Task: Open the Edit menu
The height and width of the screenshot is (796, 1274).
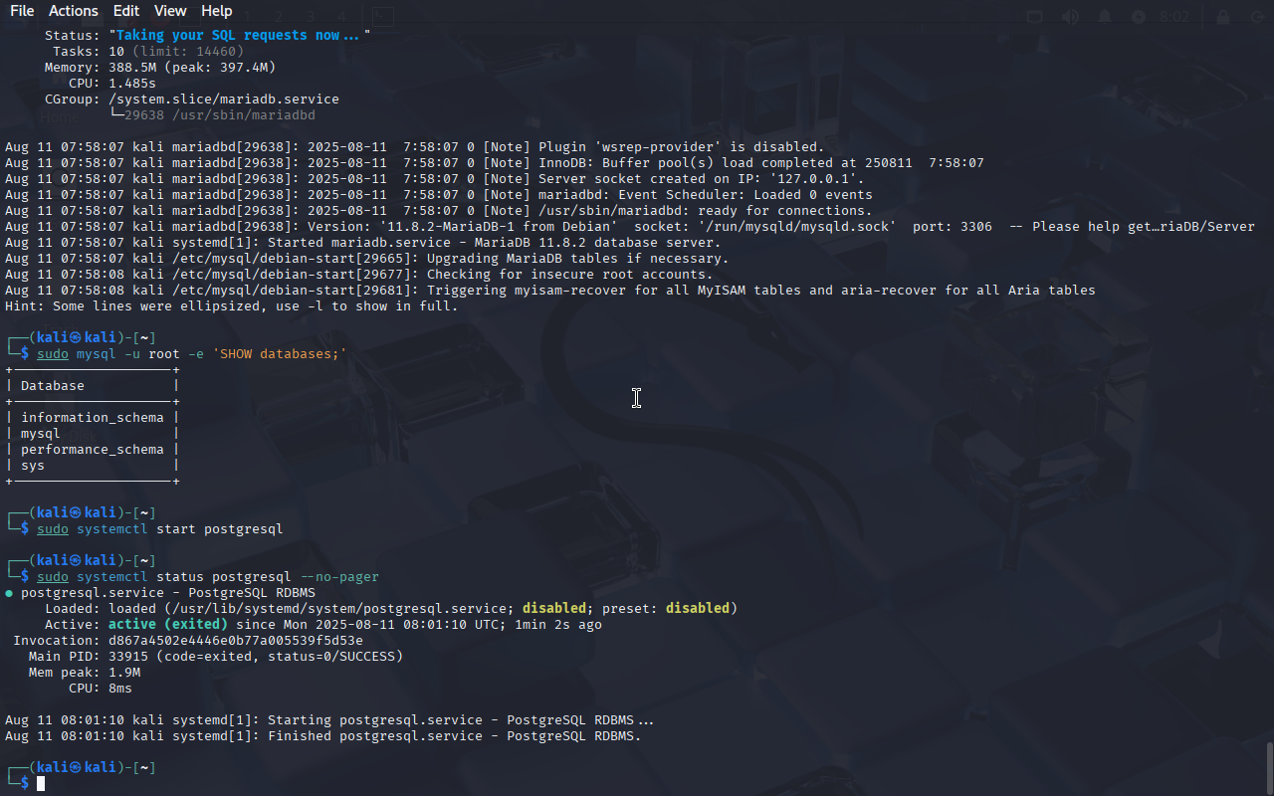Action: pyautogui.click(x=126, y=11)
